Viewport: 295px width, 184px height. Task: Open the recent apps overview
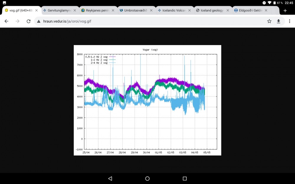click(185, 178)
